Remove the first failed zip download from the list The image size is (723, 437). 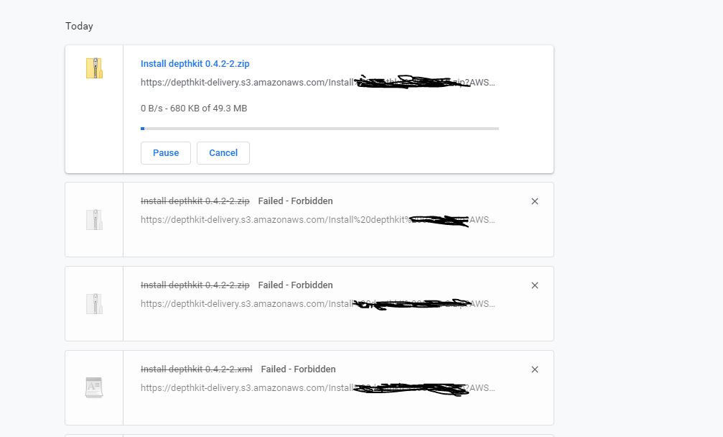point(534,201)
